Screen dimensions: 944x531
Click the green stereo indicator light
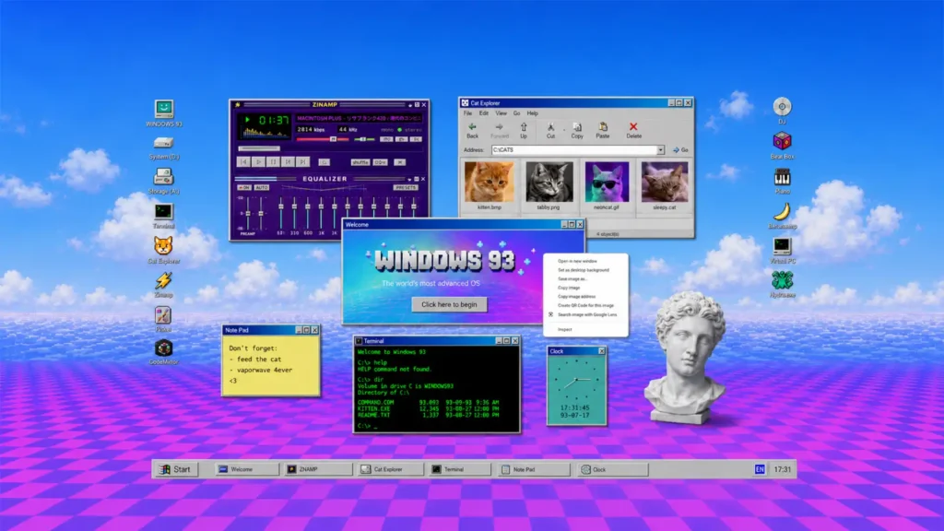click(399, 129)
